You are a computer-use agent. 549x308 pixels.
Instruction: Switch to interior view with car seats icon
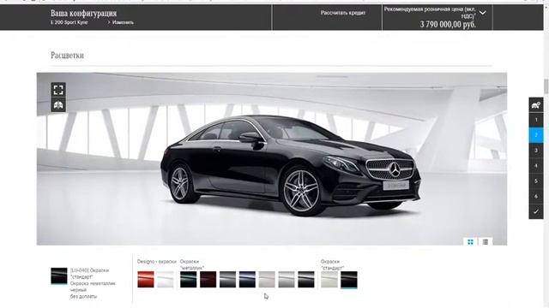[58, 104]
